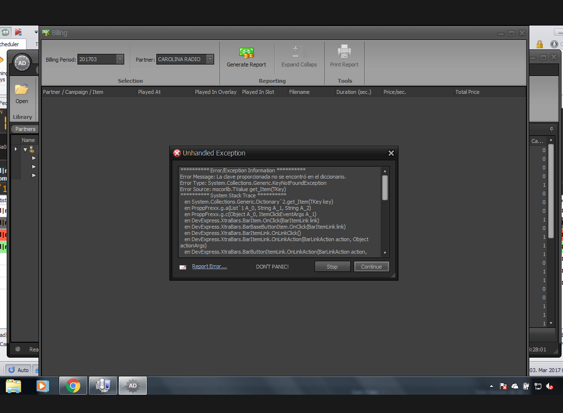The height and width of the screenshot is (413, 563).
Task: Collapse the first partner tree node
Action: click(x=25, y=150)
